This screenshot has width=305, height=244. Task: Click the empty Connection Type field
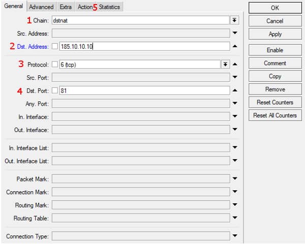(x=141, y=236)
